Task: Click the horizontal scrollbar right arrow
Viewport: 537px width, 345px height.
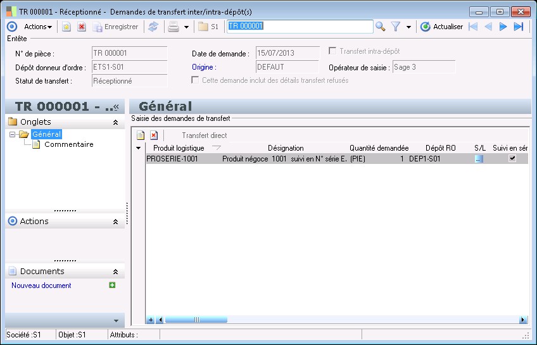Action: [523, 320]
